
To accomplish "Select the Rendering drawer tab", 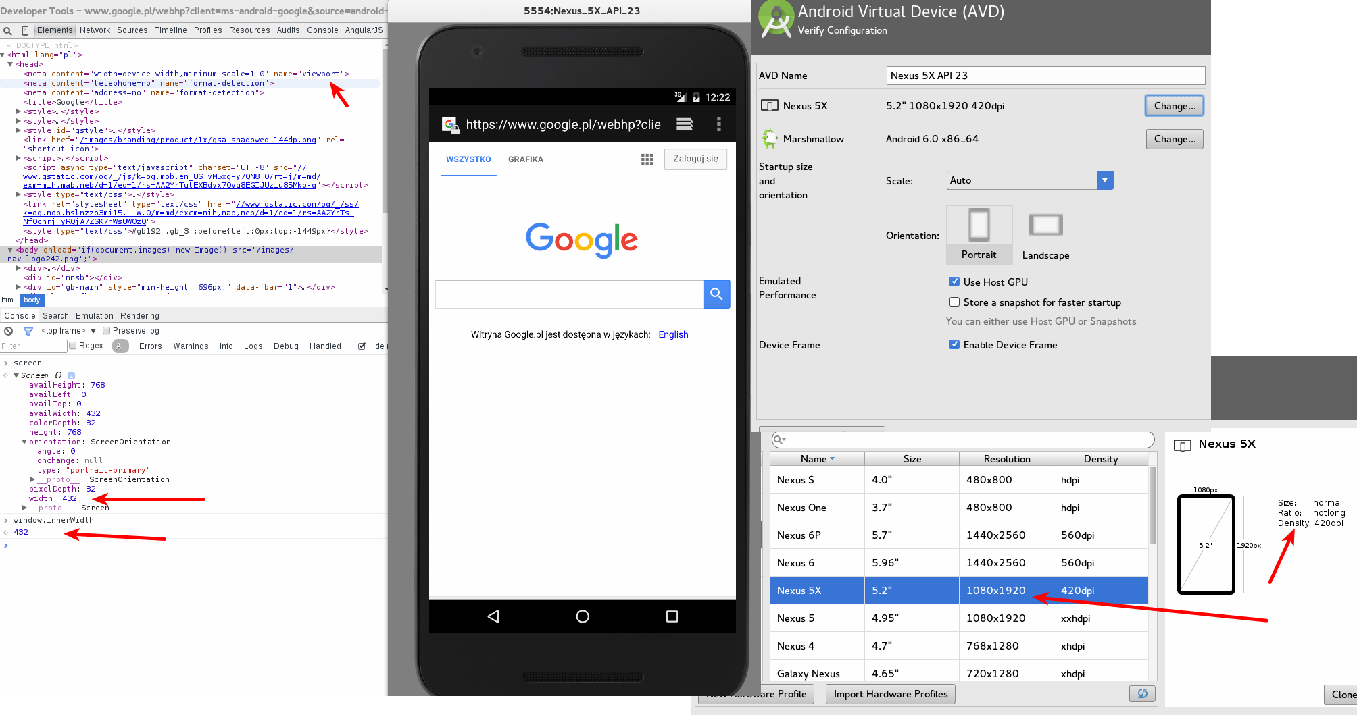I will click(x=140, y=316).
